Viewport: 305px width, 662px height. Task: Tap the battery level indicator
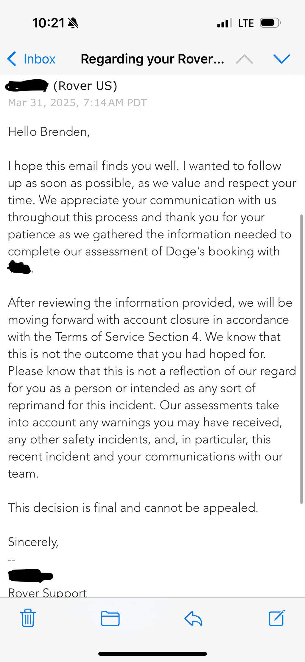tap(269, 23)
